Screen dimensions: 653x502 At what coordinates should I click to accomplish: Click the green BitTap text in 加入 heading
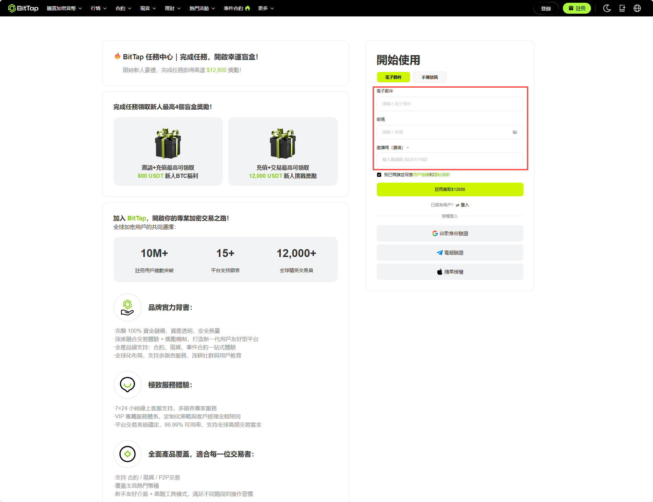click(x=137, y=218)
